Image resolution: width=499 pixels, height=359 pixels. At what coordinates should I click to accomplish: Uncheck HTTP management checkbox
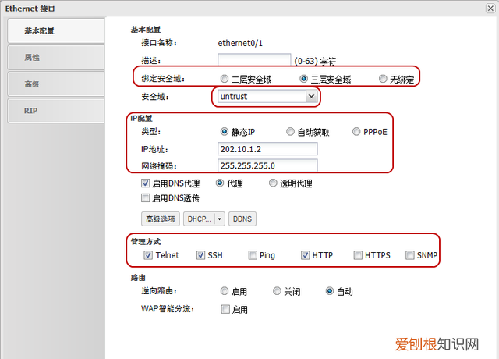coord(305,255)
